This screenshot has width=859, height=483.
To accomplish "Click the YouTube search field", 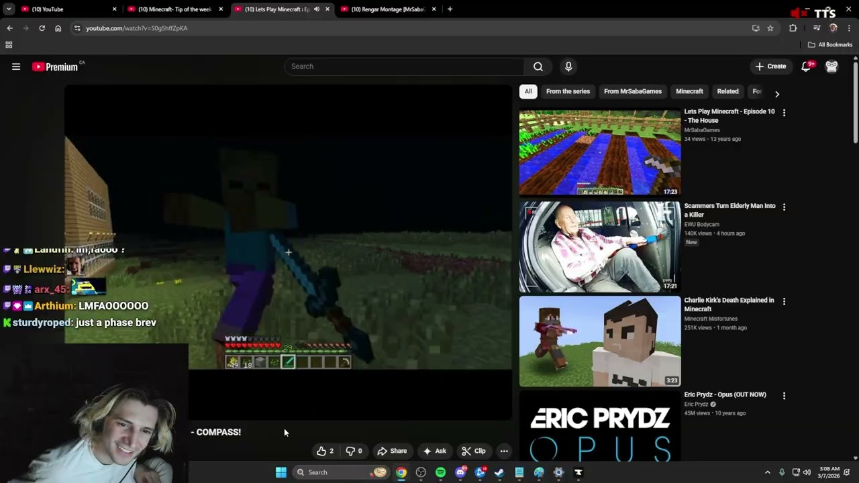I will (405, 66).
